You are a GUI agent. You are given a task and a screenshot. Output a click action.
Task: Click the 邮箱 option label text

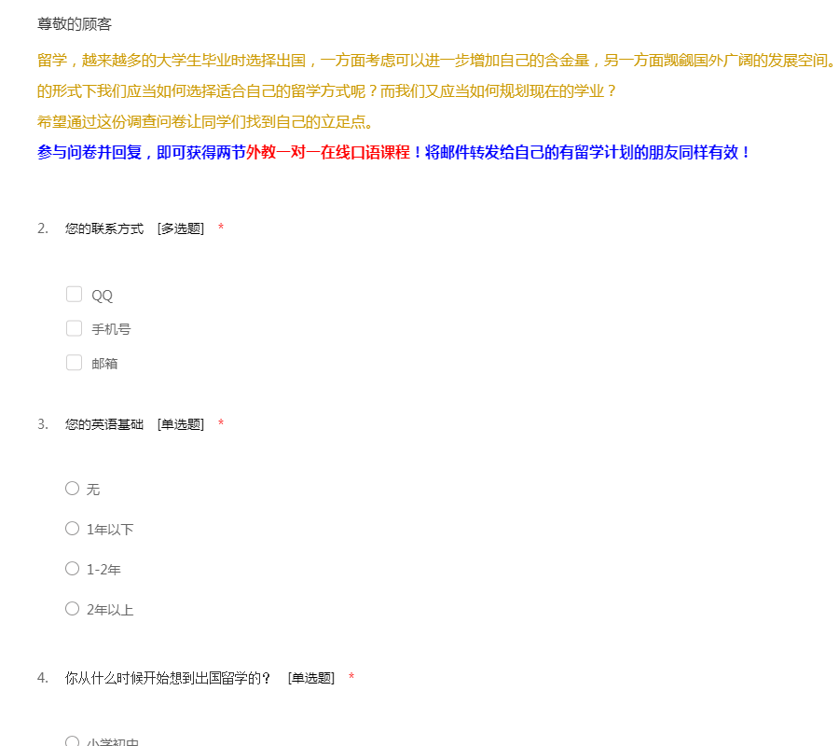[104, 364]
